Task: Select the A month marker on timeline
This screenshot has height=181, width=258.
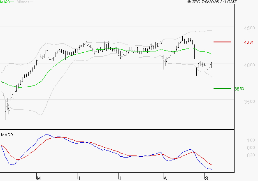Action: pyautogui.click(x=165, y=178)
